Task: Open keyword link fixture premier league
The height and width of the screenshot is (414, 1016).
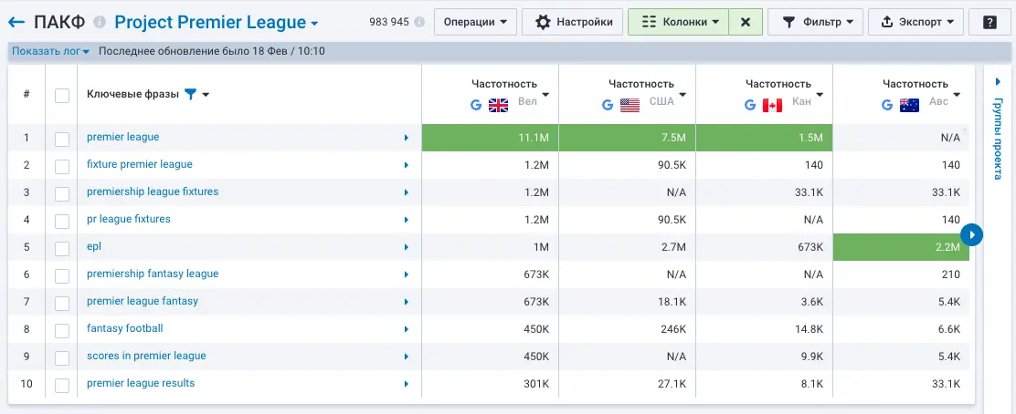Action: (x=139, y=164)
